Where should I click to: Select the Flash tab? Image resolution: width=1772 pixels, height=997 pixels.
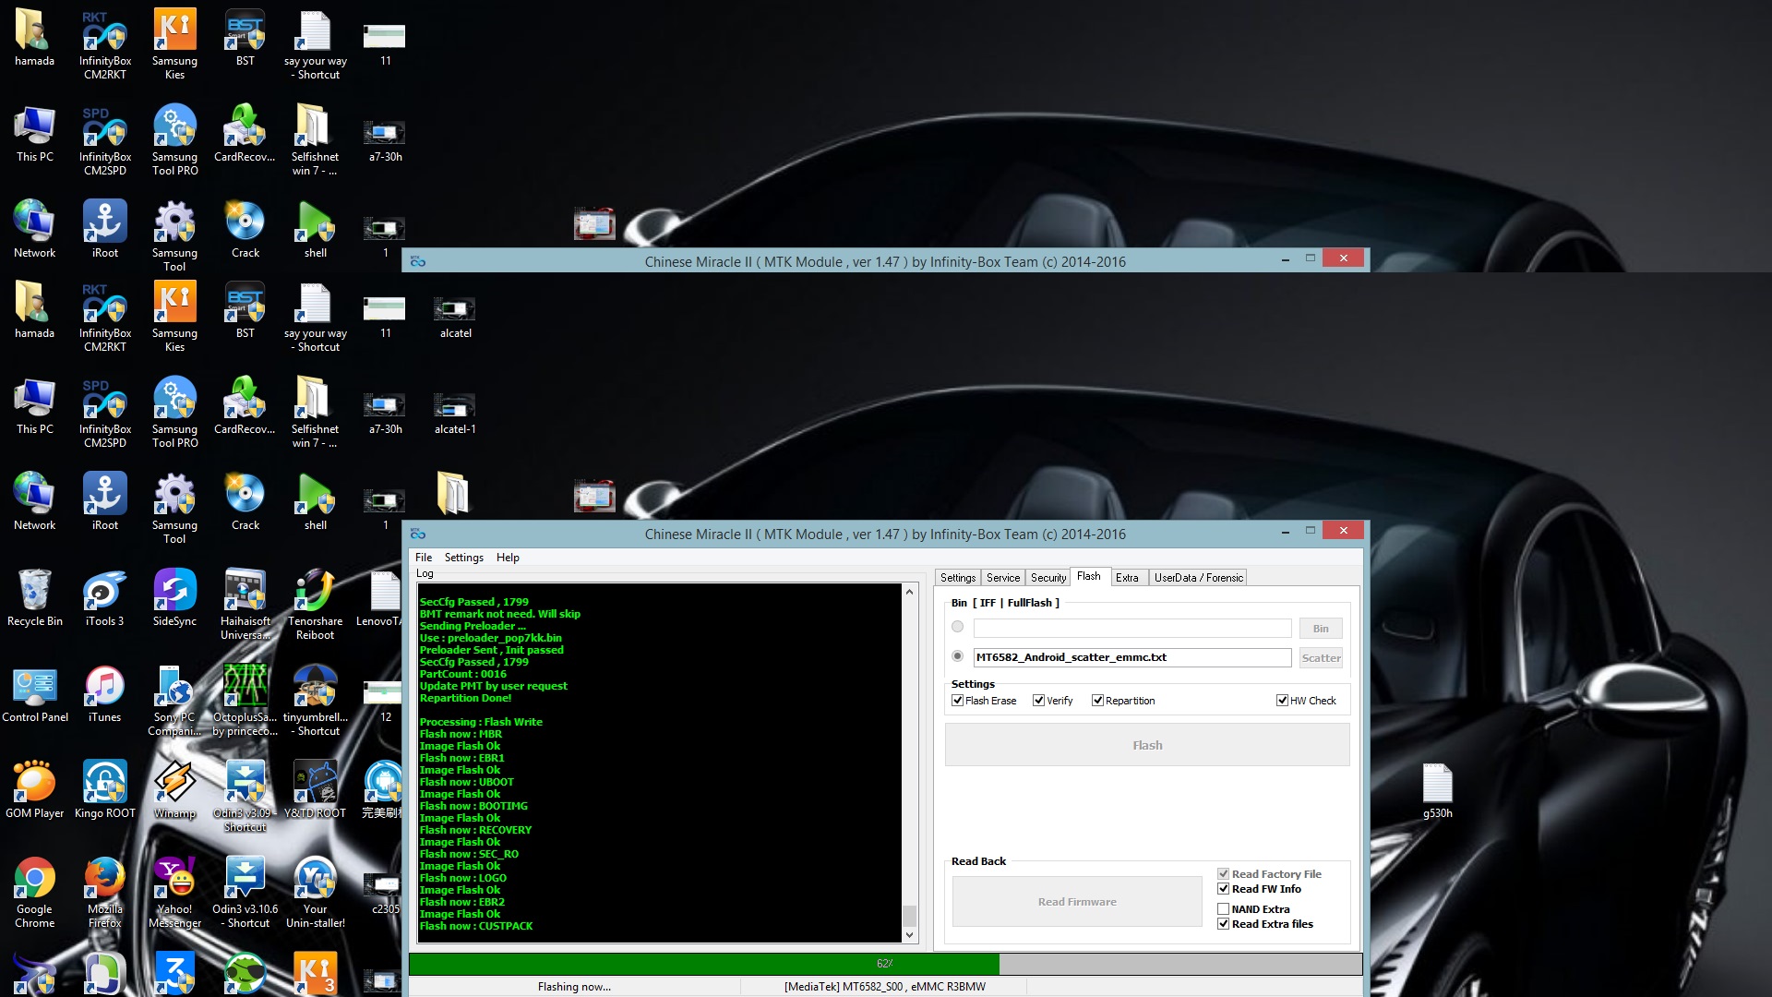point(1089,576)
